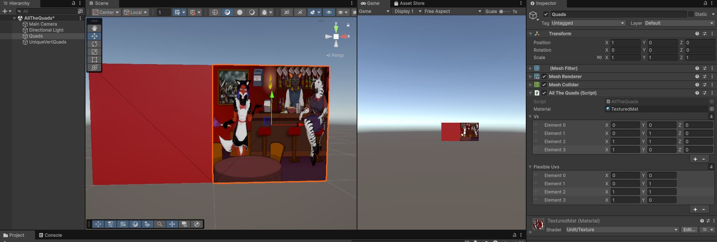Switch to Unlit draw mode
717x242 pixels.
(240, 12)
